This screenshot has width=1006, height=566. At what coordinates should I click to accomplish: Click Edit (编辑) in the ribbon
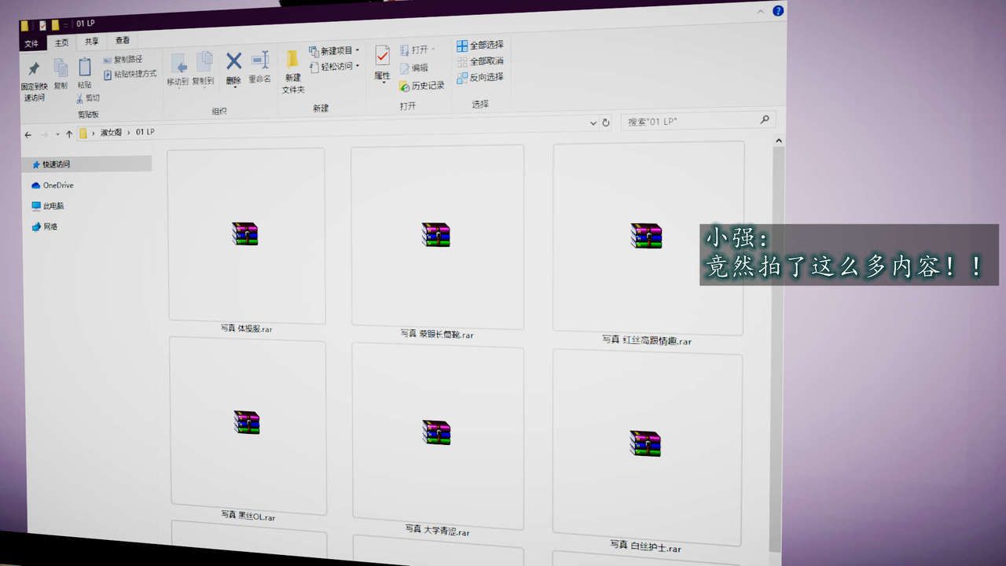point(414,68)
